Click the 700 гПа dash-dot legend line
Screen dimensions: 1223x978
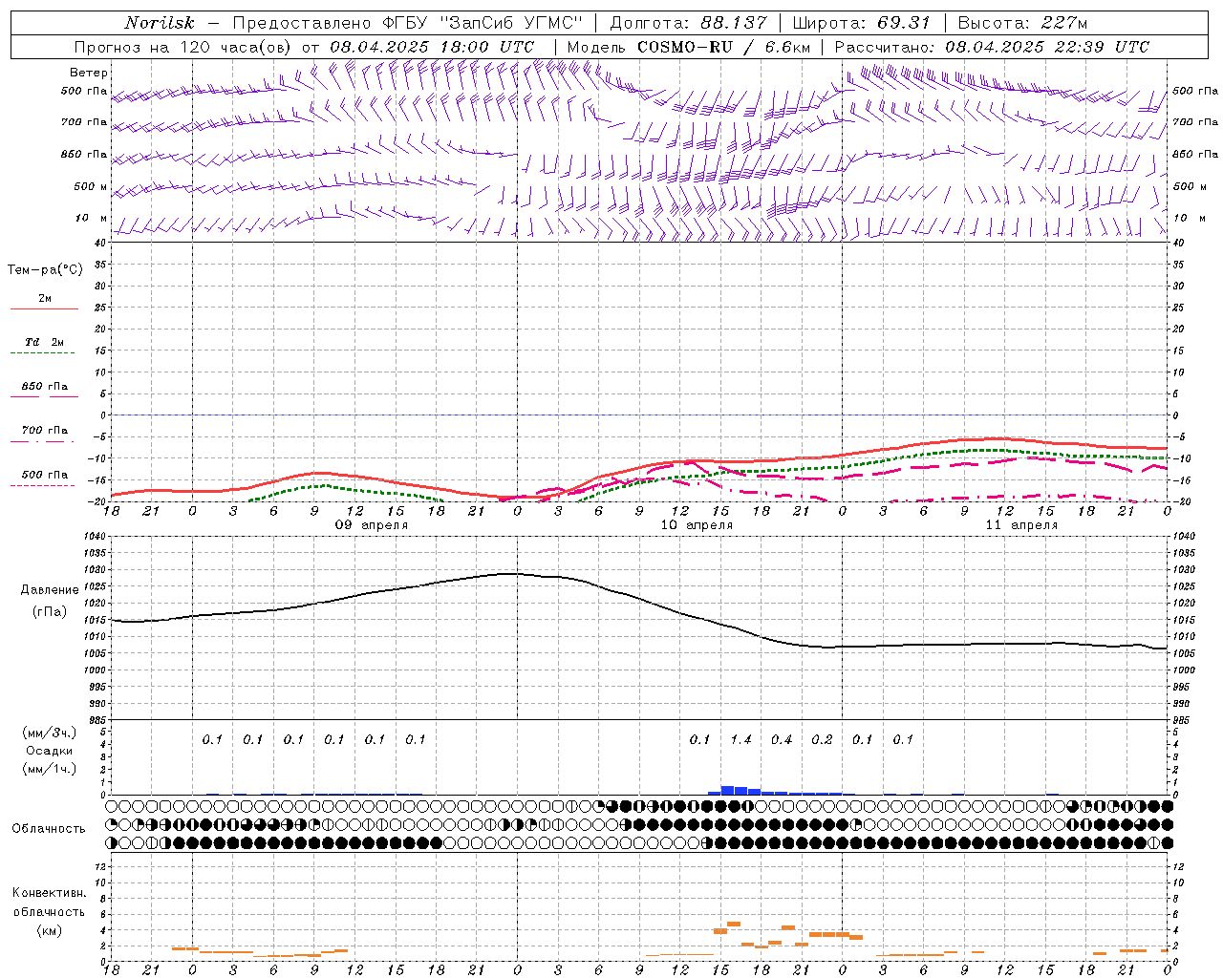click(x=42, y=441)
